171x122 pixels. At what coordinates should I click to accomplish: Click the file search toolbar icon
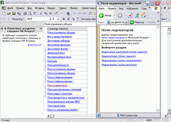click(19, 13)
